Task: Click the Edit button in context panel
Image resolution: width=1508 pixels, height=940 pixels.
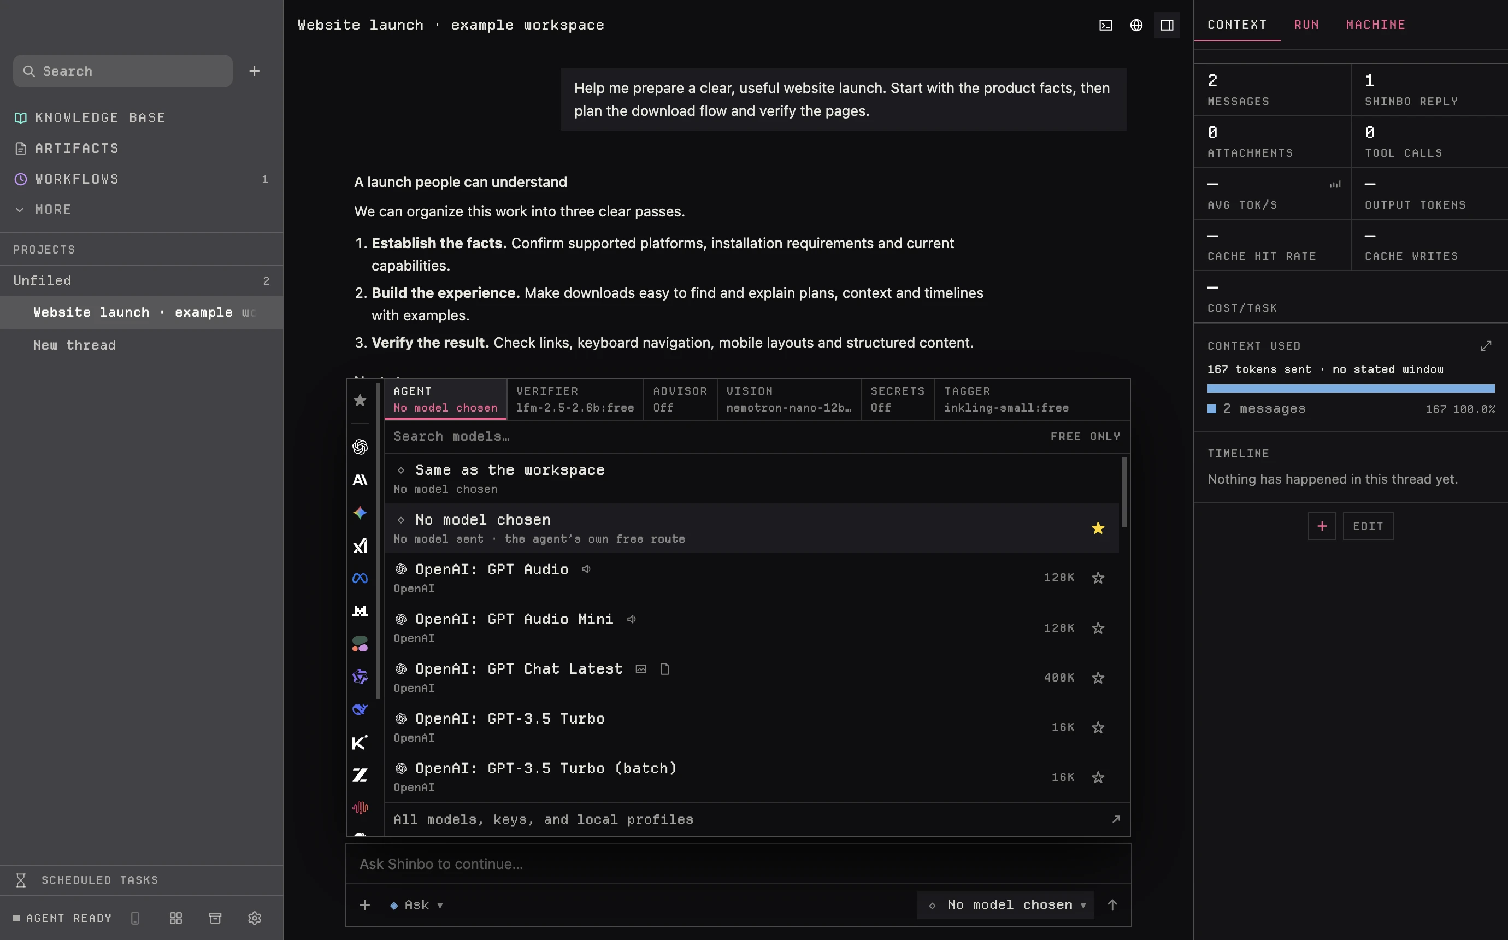Action: [1368, 526]
